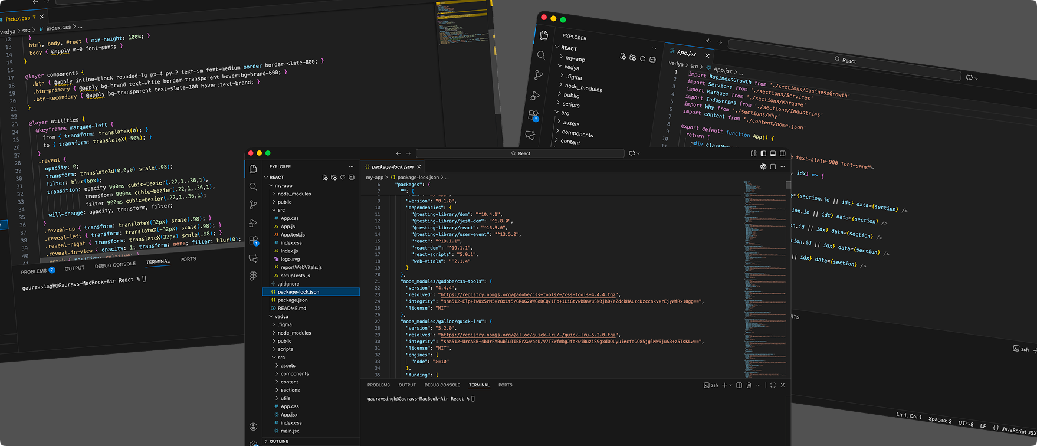This screenshot has width=1037, height=446.
Task: Toggle bottom panel layout button in center window
Action: tap(773, 153)
